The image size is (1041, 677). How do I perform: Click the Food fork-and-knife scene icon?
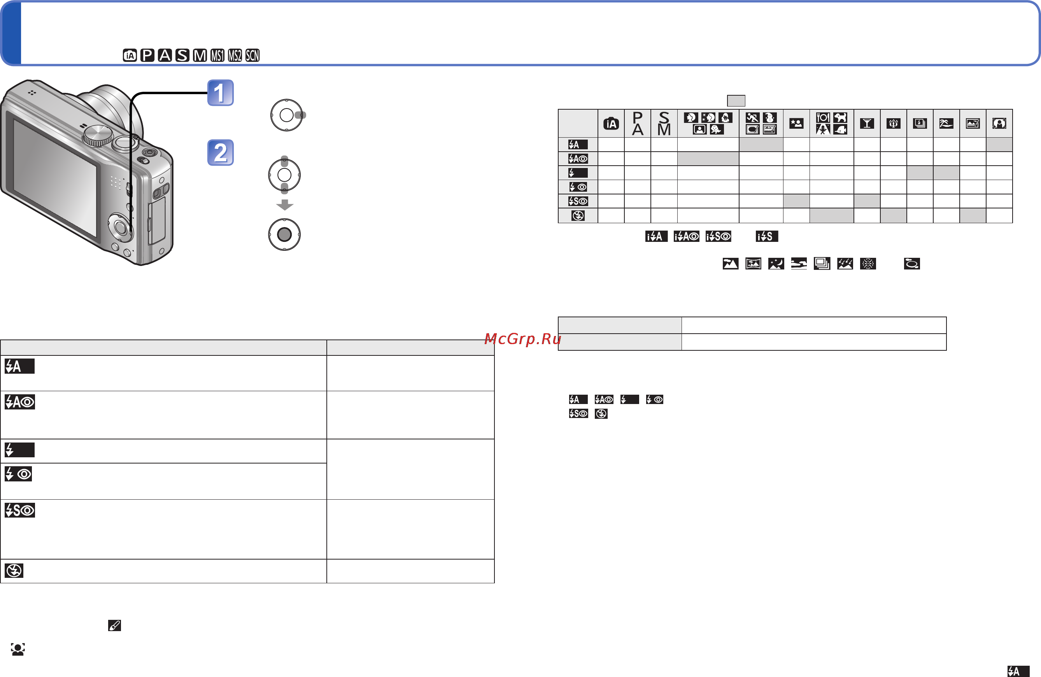823,118
